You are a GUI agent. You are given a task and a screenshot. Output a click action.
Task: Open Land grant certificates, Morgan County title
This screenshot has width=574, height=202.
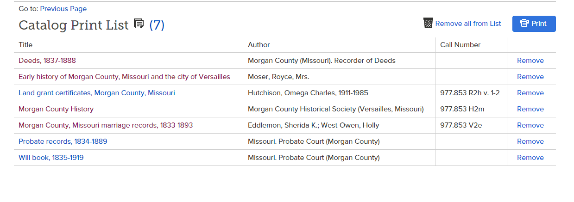point(97,93)
